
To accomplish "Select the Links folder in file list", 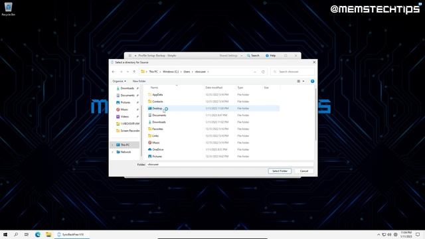I will 155,135.
